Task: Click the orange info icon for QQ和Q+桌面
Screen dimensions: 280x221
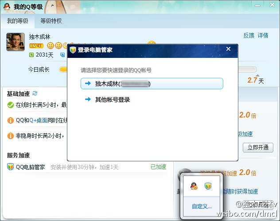Action: click(11, 120)
